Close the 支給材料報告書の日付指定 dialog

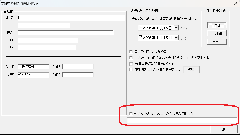[x=235, y=3]
